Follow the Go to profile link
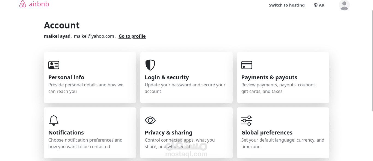The height and width of the screenshot is (161, 373). pyautogui.click(x=132, y=36)
